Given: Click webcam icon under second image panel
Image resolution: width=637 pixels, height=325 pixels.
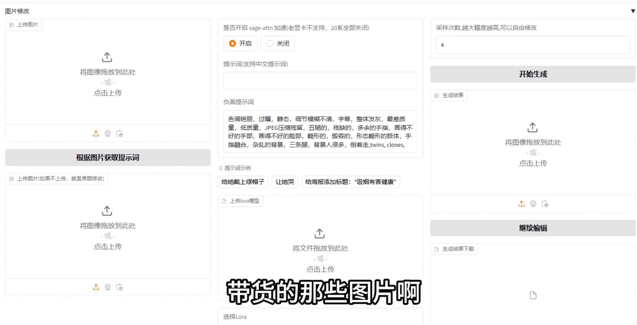Looking at the screenshot, I should coord(108,287).
